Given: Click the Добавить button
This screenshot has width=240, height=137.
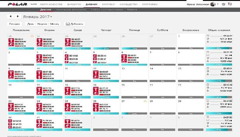Looking at the screenshot, I should click(x=75, y=24).
